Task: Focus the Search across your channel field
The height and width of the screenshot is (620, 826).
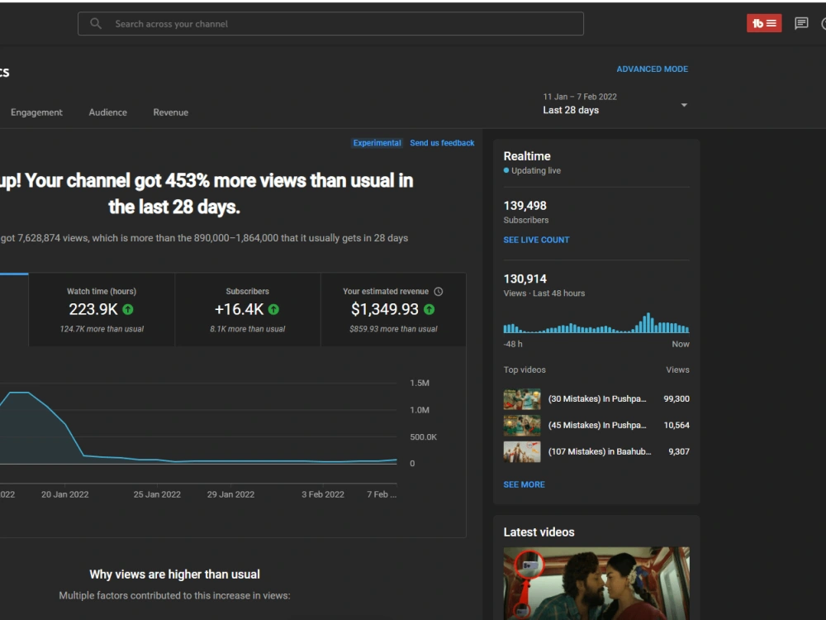Action: pyautogui.click(x=330, y=24)
